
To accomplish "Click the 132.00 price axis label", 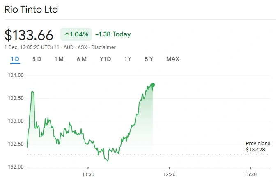I will pos(16,167).
